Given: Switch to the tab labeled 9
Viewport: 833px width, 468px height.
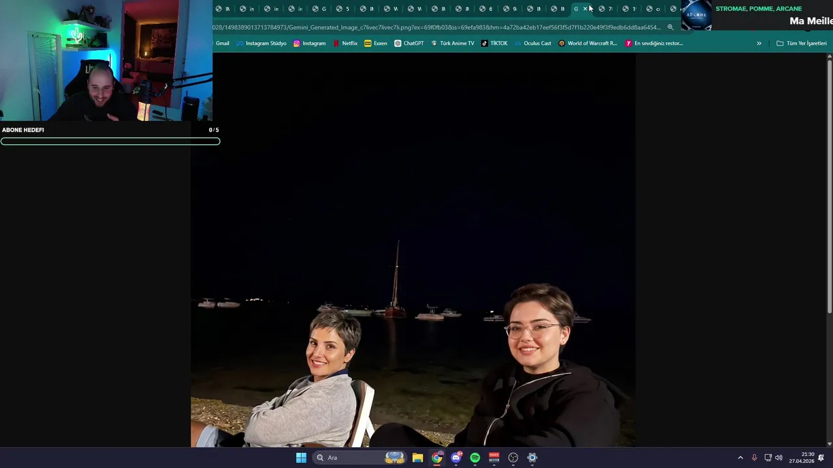Looking at the screenshot, I should pyautogui.click(x=510, y=8).
